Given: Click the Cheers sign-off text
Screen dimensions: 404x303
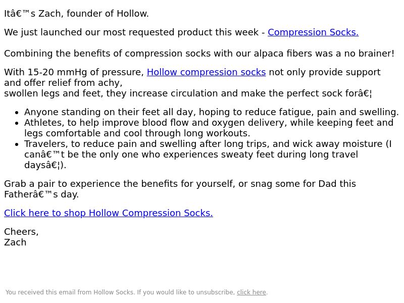Looking at the screenshot, I should point(21,232).
